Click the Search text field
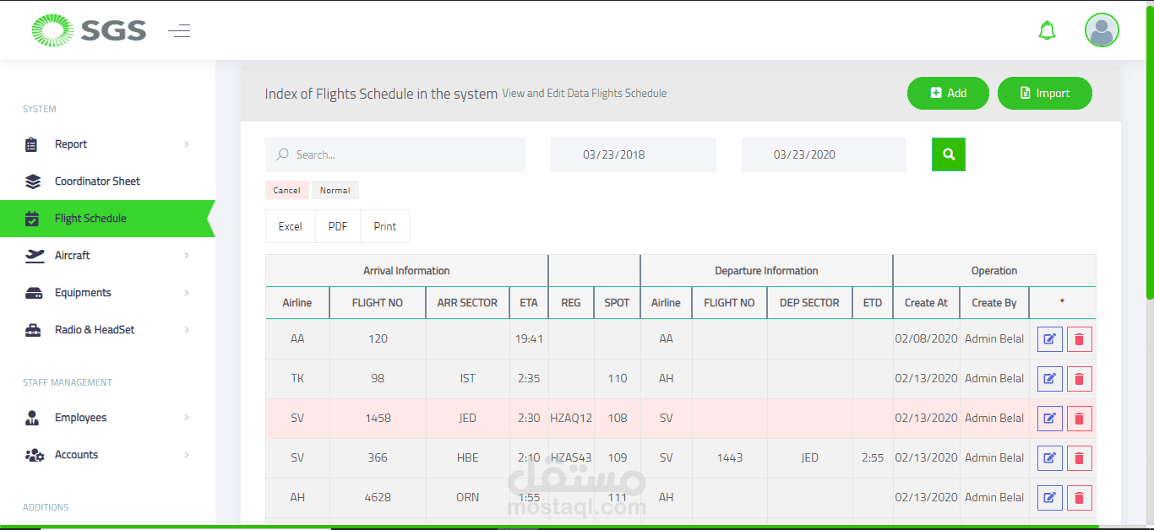 [395, 155]
